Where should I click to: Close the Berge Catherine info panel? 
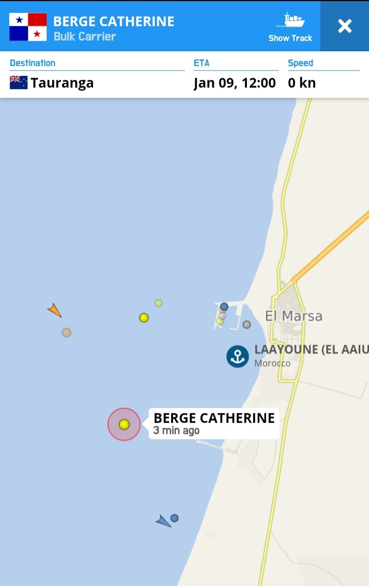[x=345, y=26]
